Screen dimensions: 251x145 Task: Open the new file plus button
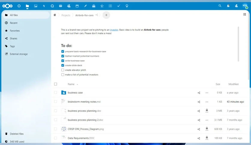click(106, 15)
